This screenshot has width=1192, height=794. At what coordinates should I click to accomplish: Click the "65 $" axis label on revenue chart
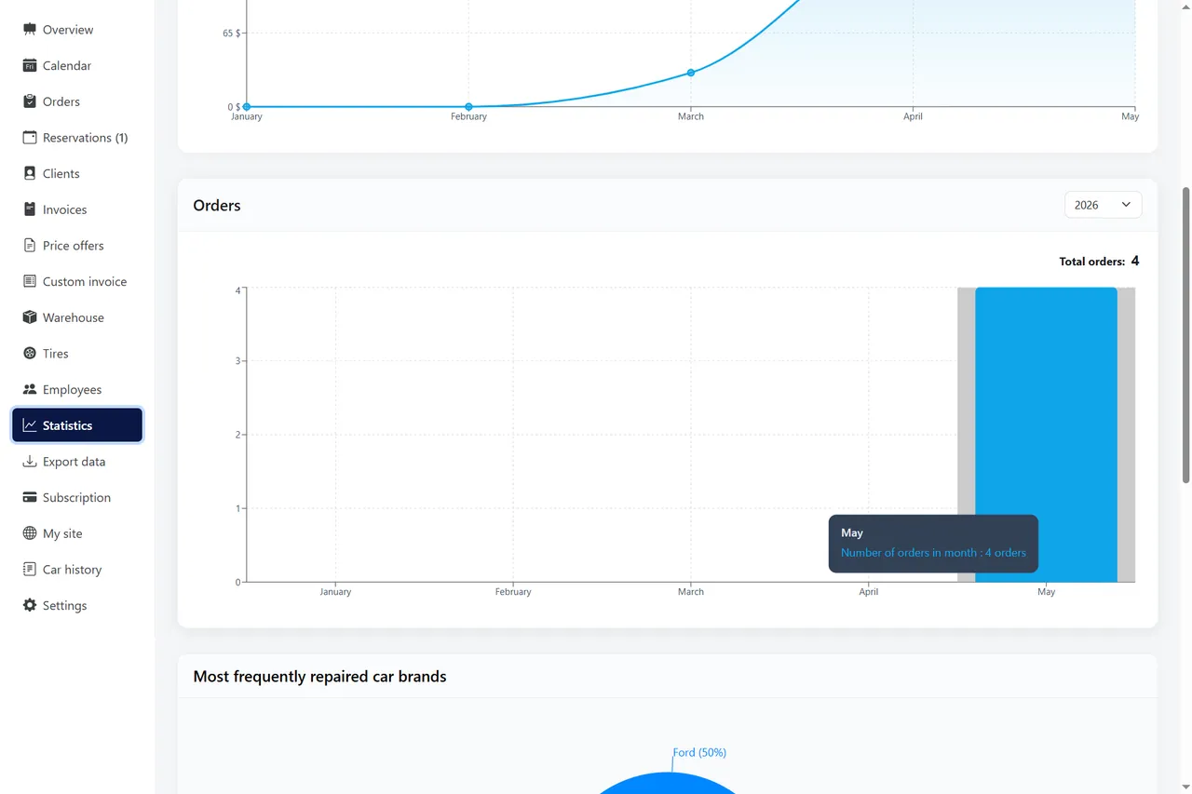(232, 34)
